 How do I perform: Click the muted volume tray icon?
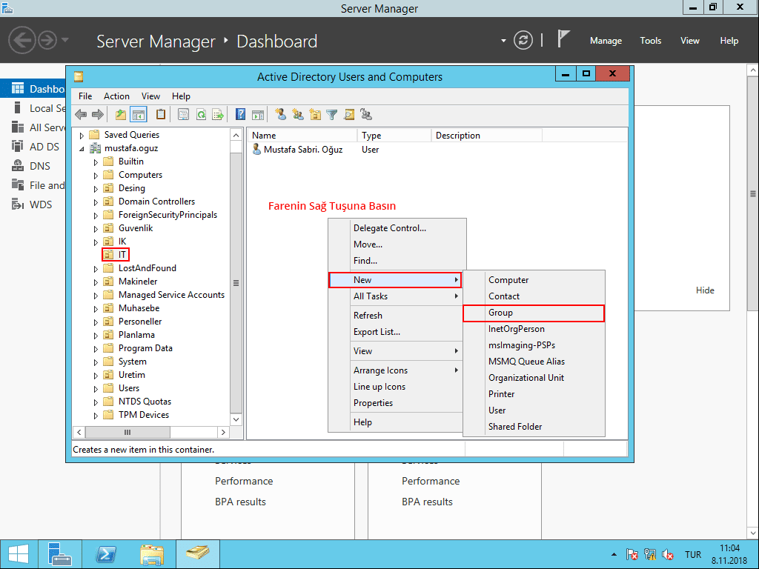point(668,554)
